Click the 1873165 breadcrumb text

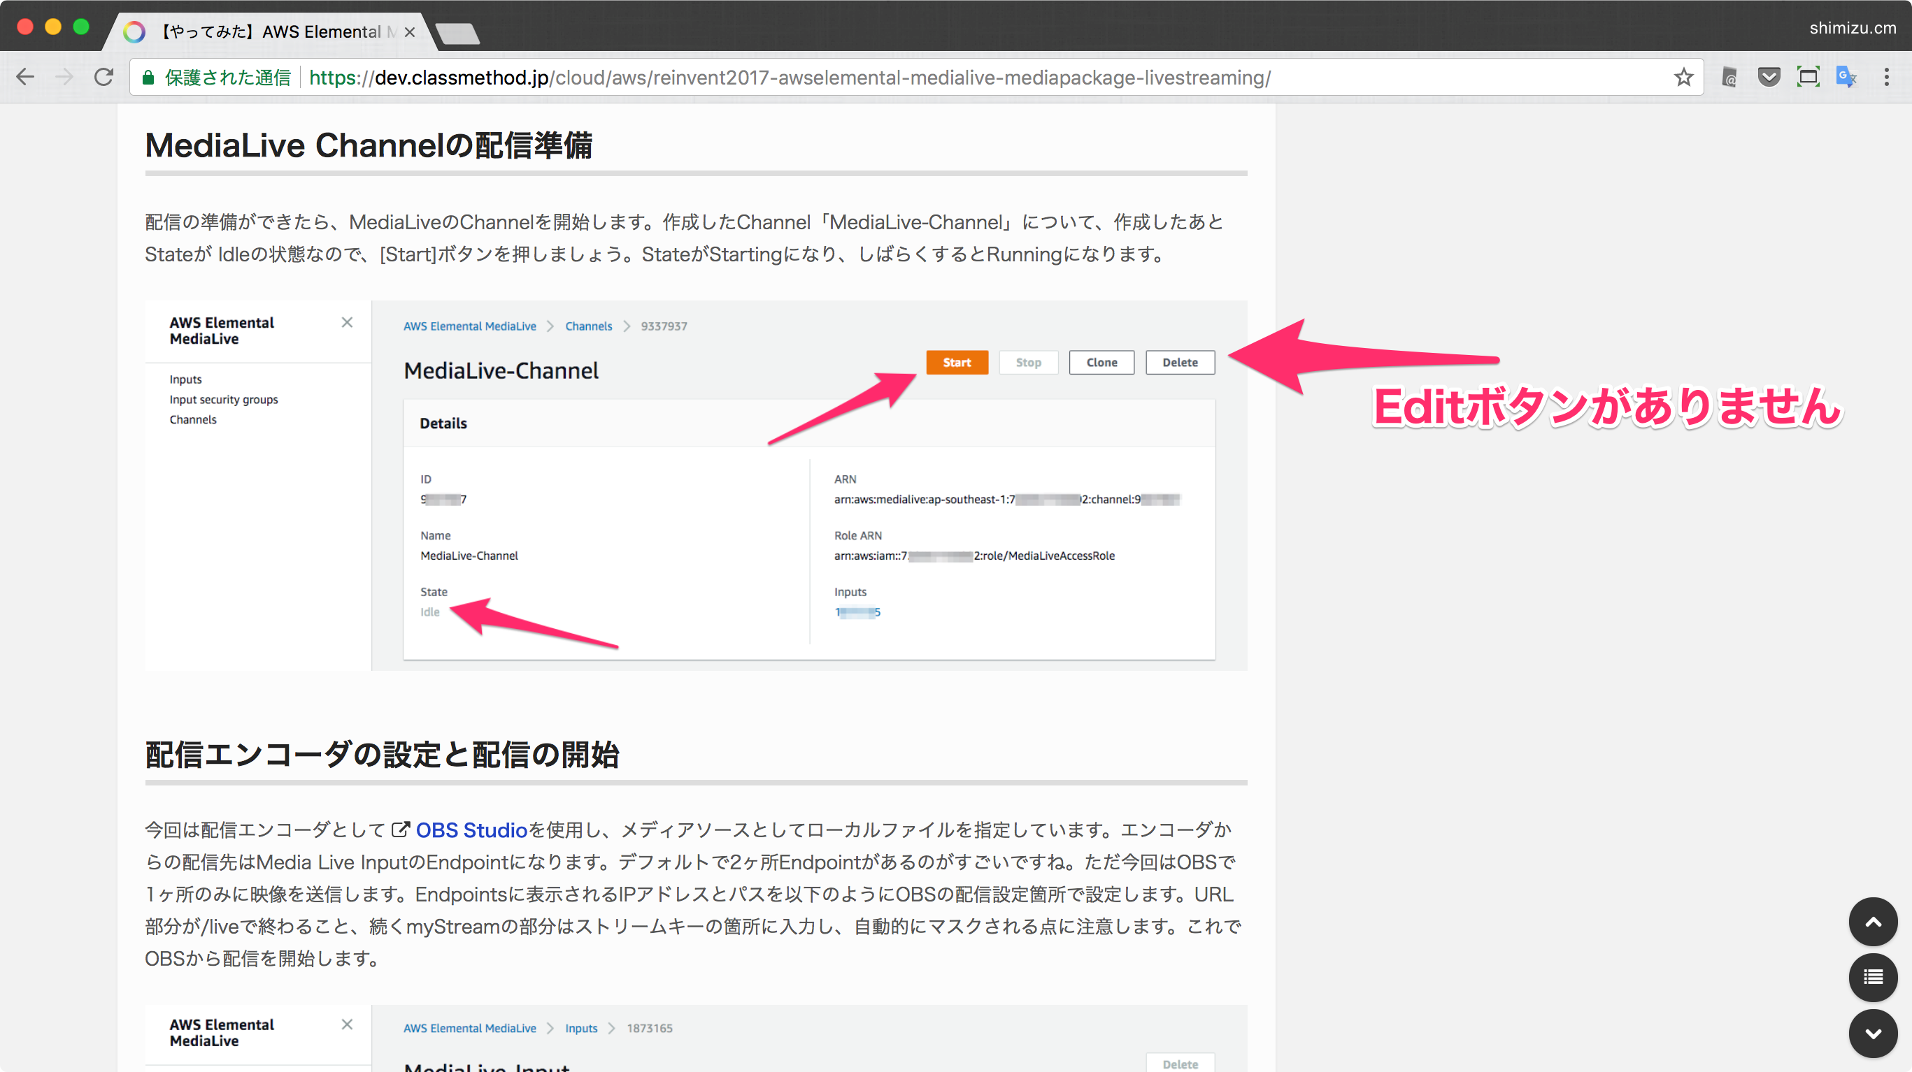coord(650,1027)
